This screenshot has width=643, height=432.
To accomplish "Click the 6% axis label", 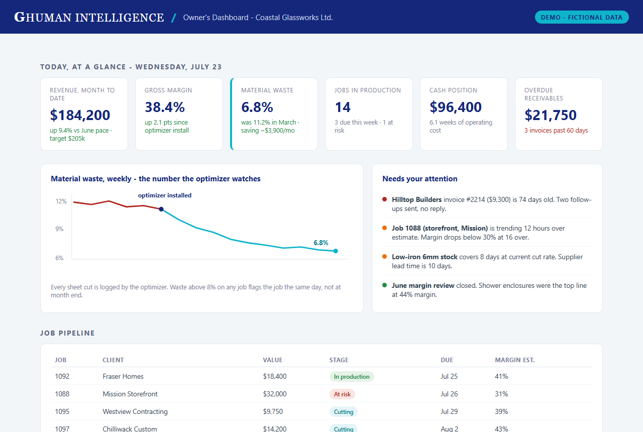I will [x=59, y=258].
